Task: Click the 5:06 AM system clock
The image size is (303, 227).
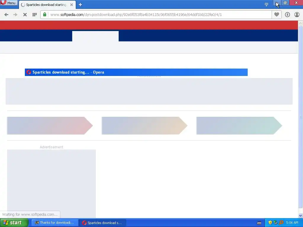Action: [x=292, y=223]
